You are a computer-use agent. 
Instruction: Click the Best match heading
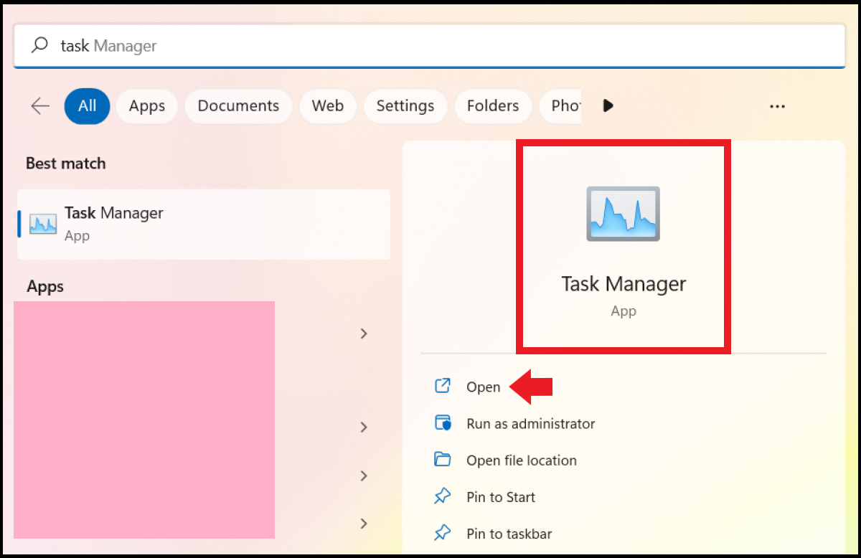click(x=65, y=164)
